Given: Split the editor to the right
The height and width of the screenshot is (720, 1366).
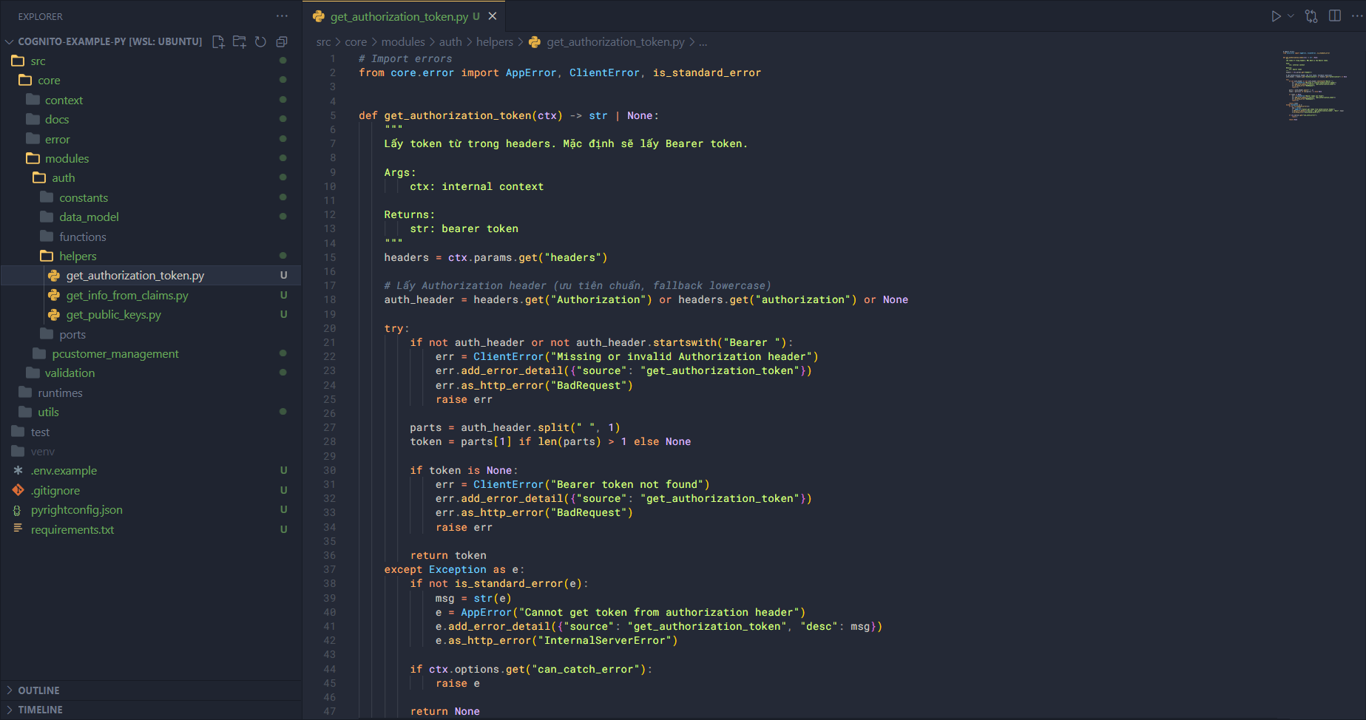Looking at the screenshot, I should [x=1335, y=16].
